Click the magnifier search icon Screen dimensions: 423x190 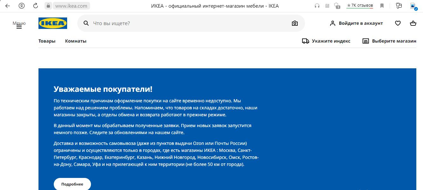(x=86, y=23)
